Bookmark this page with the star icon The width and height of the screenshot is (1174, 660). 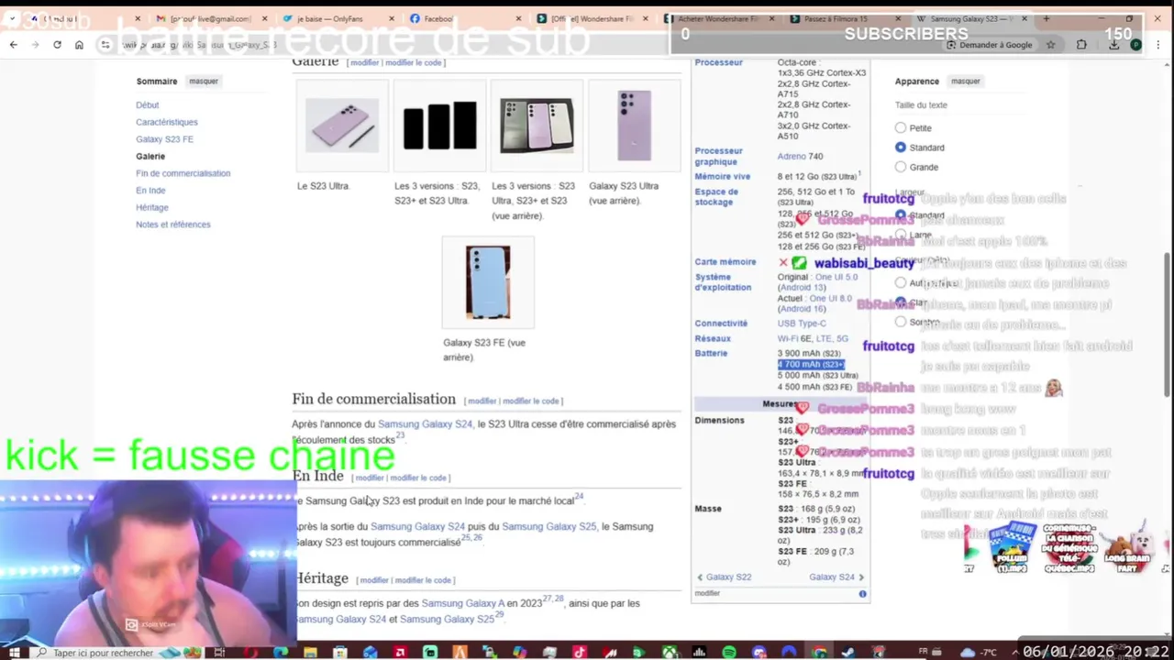[x=1050, y=45]
